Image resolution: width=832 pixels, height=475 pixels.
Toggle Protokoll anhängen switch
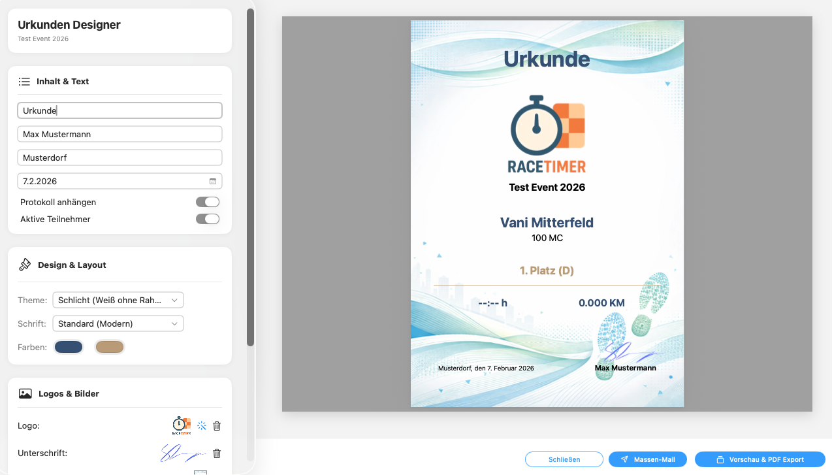pos(208,202)
